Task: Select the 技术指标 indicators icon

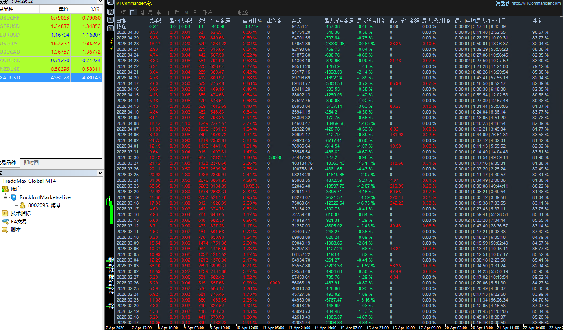Action: (x=5, y=213)
